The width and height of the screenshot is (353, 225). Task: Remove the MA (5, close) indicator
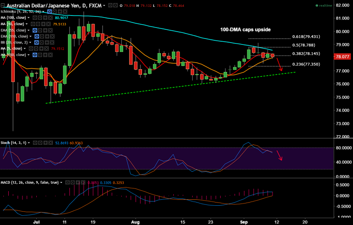[x=46, y=49]
